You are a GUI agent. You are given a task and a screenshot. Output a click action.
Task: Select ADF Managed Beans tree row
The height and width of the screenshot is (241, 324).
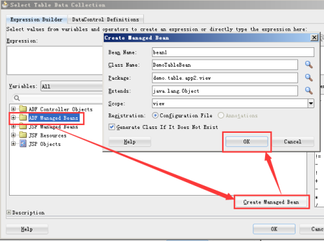[54, 118]
